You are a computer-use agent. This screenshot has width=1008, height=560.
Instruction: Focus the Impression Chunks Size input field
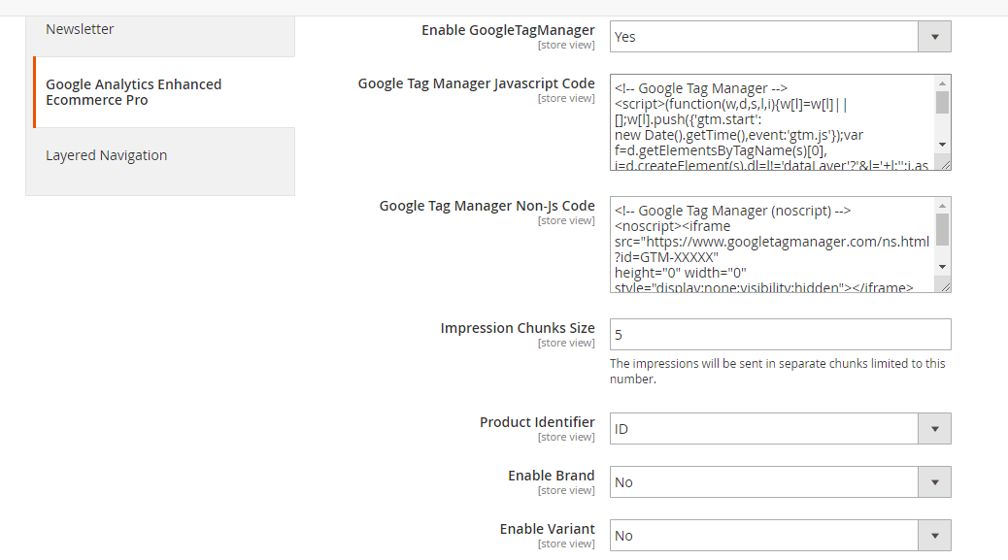point(780,335)
